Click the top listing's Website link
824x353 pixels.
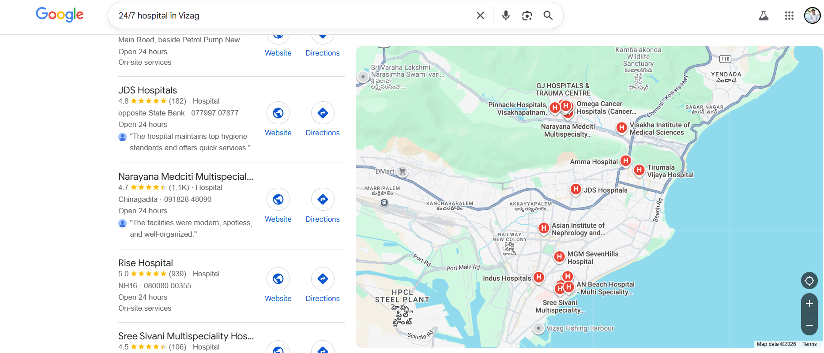[278, 53]
